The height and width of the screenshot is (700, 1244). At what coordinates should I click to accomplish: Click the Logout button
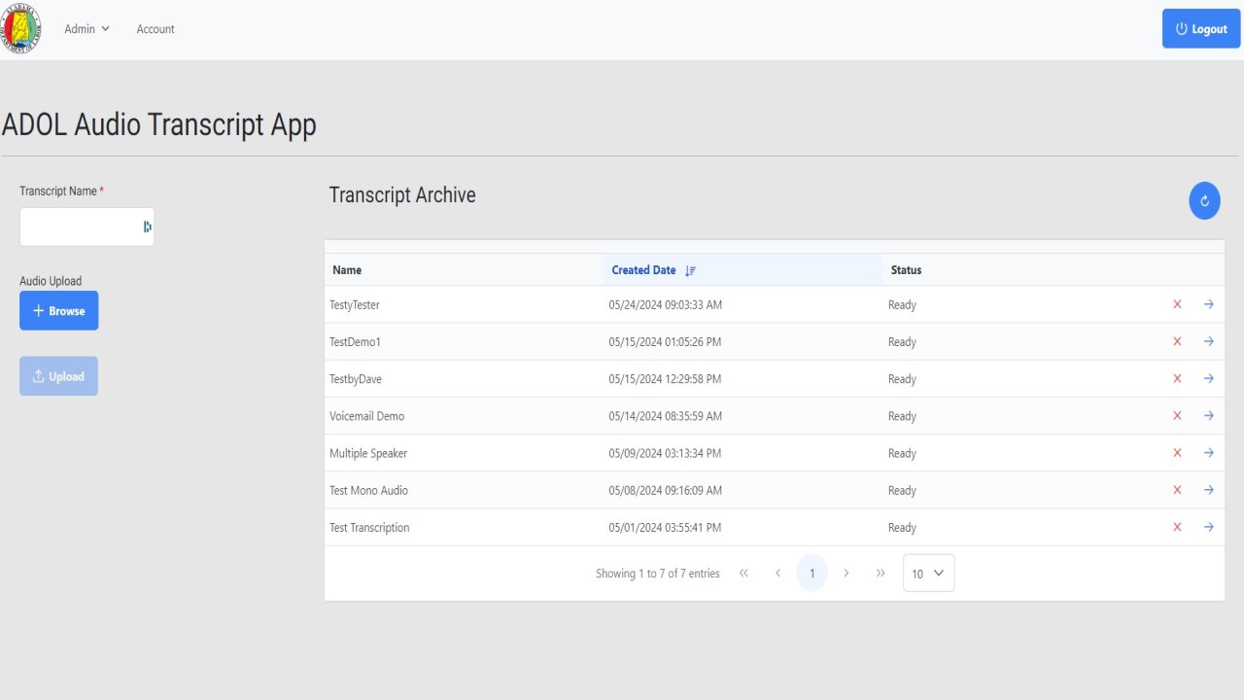click(1201, 29)
